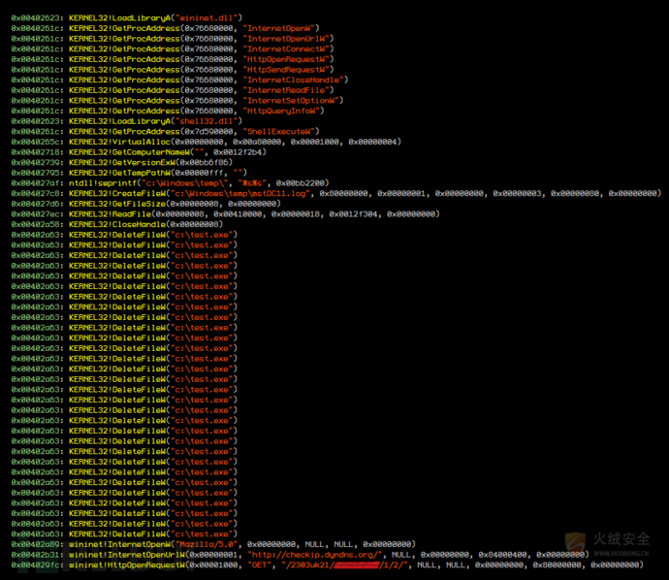Click the "InternetReadFile" string

pyautogui.click(x=288, y=90)
